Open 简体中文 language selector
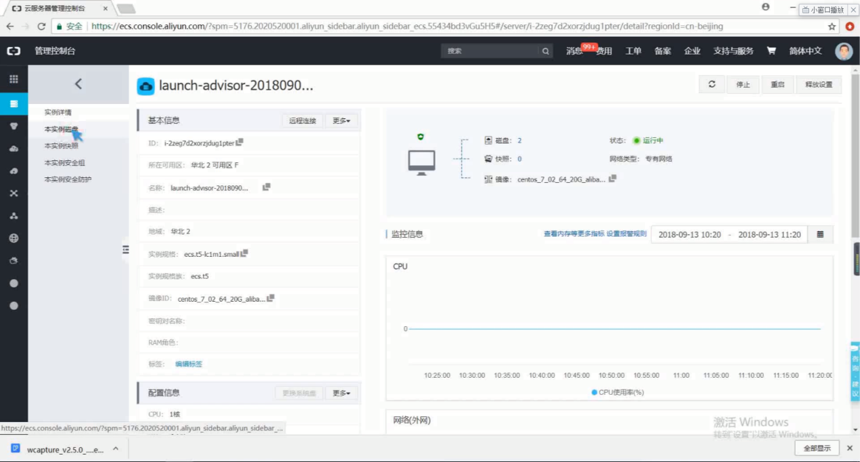The image size is (860, 462). [x=805, y=51]
